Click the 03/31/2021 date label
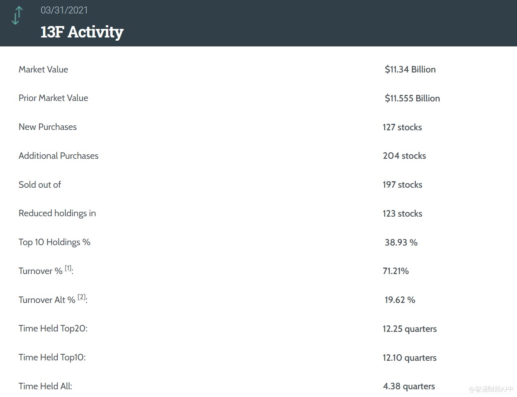Image resolution: width=517 pixels, height=397 pixels. (x=64, y=10)
